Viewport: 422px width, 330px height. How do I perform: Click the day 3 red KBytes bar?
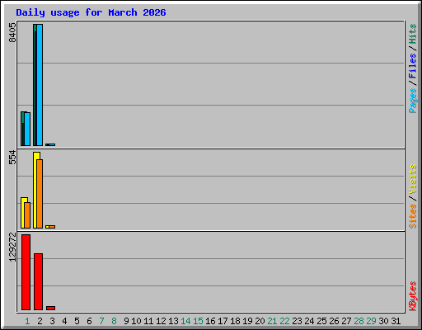tap(50, 308)
